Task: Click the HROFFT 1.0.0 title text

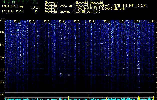Action: tap(20, 2)
